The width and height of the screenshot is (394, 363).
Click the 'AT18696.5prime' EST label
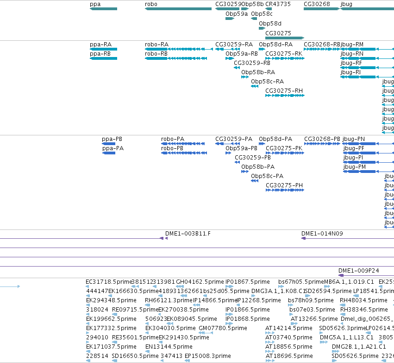click(289, 356)
